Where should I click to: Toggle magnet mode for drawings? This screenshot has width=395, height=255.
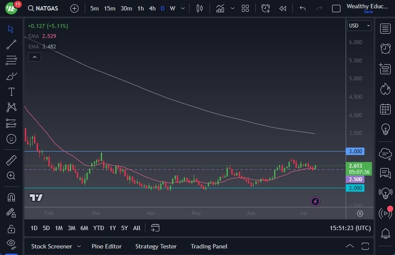pyautogui.click(x=11, y=197)
